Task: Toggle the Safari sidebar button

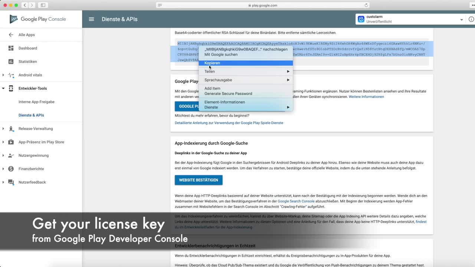Action: tap(43, 5)
